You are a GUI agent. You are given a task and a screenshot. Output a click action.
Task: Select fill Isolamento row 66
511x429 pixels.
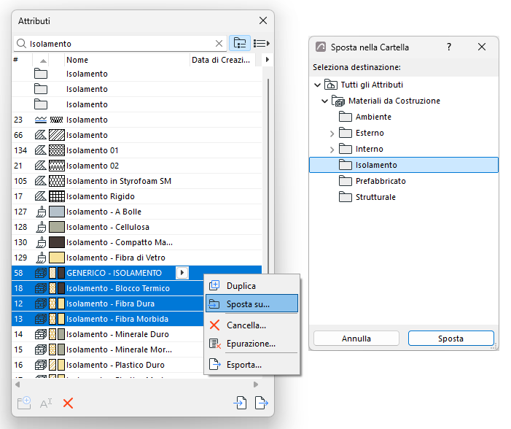[x=137, y=135]
